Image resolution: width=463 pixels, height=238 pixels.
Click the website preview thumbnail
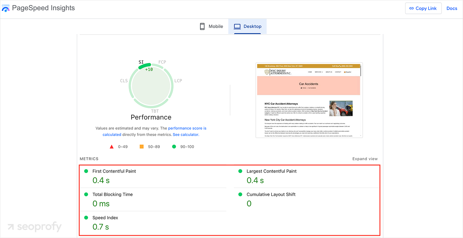[308, 99]
